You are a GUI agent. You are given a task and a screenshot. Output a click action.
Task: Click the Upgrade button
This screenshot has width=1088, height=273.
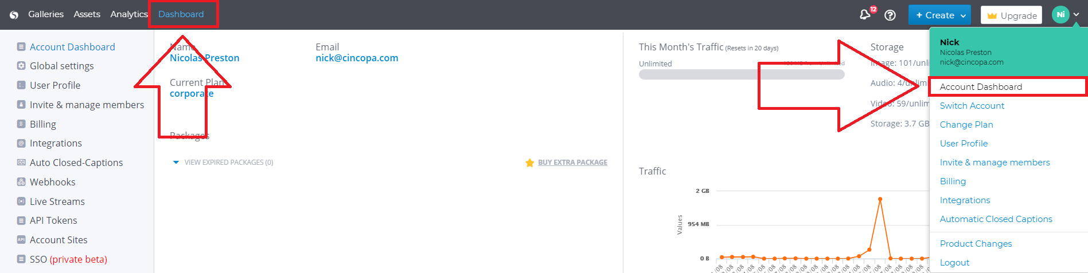[1012, 15]
